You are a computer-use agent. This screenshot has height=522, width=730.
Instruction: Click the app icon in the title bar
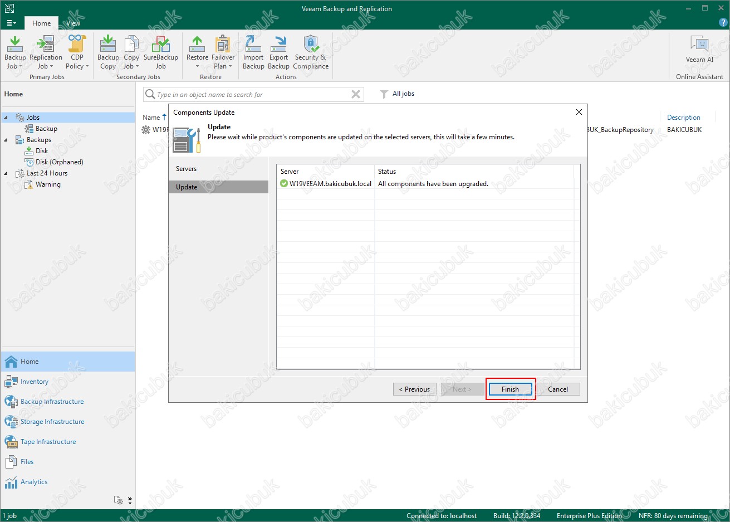tap(9, 8)
